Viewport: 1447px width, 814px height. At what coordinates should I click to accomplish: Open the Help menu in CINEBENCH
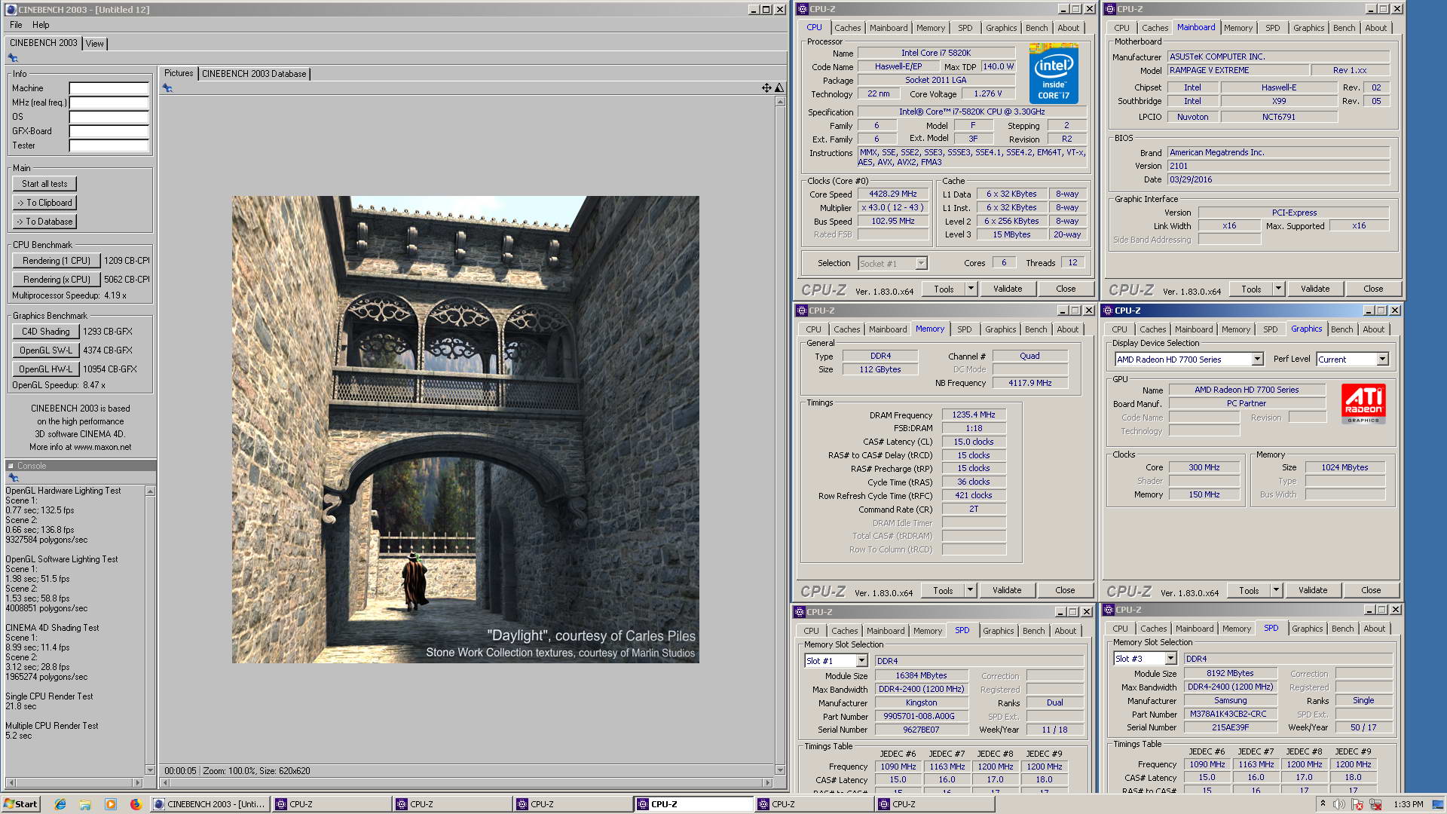41,25
